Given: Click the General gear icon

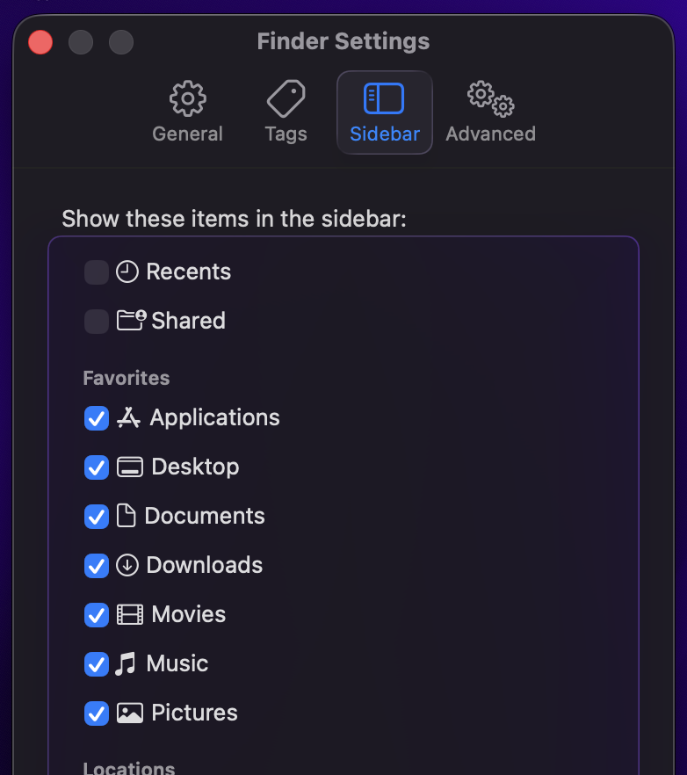Looking at the screenshot, I should pyautogui.click(x=187, y=99).
